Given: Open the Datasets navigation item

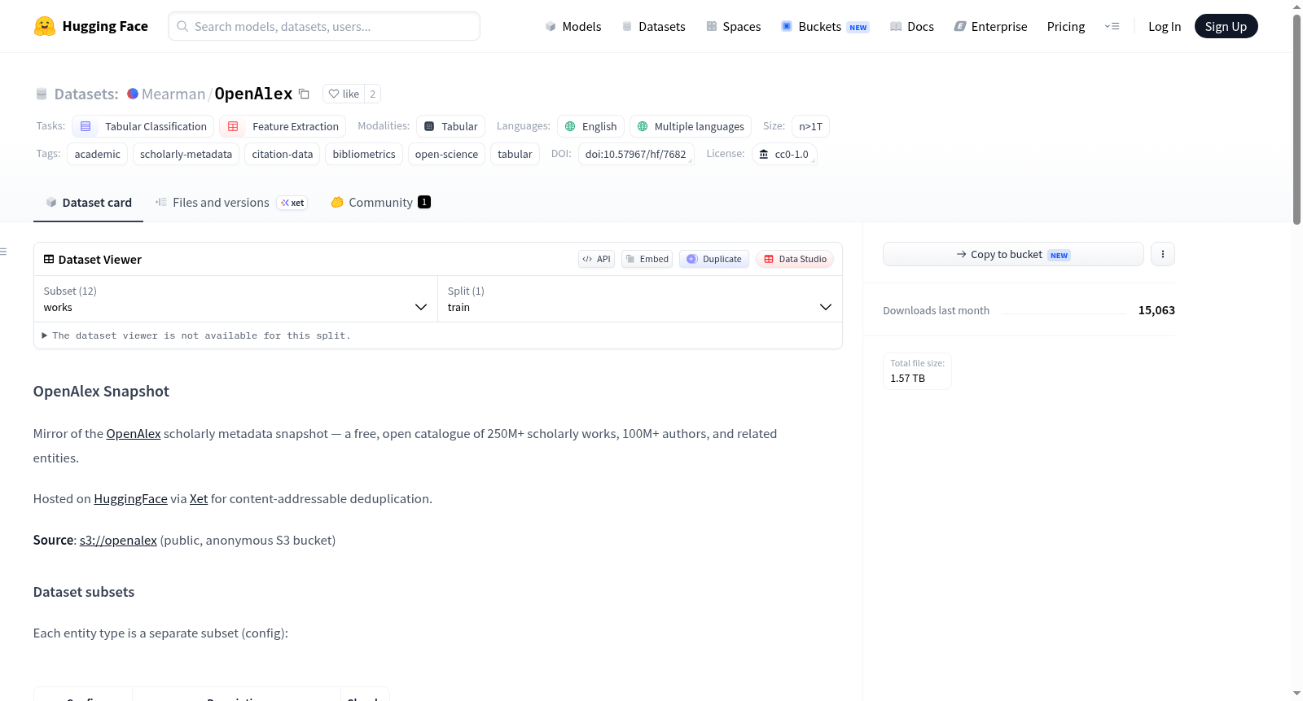Looking at the screenshot, I should click(x=653, y=26).
